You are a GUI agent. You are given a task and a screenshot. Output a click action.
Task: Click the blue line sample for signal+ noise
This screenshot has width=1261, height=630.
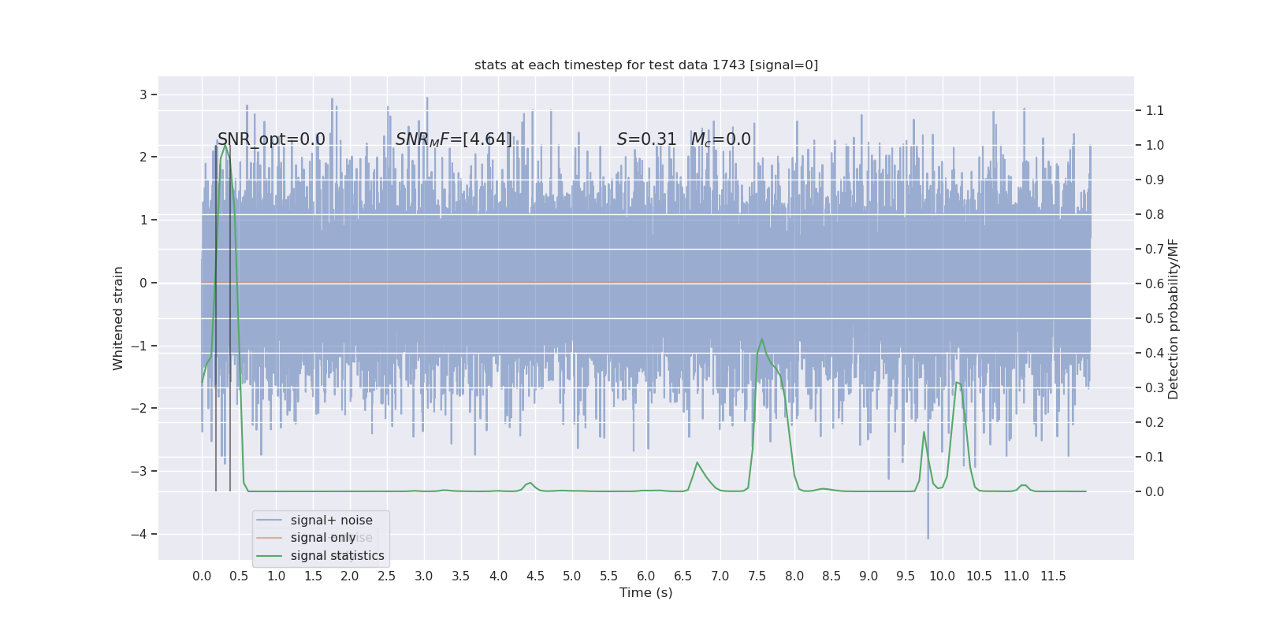click(270, 521)
